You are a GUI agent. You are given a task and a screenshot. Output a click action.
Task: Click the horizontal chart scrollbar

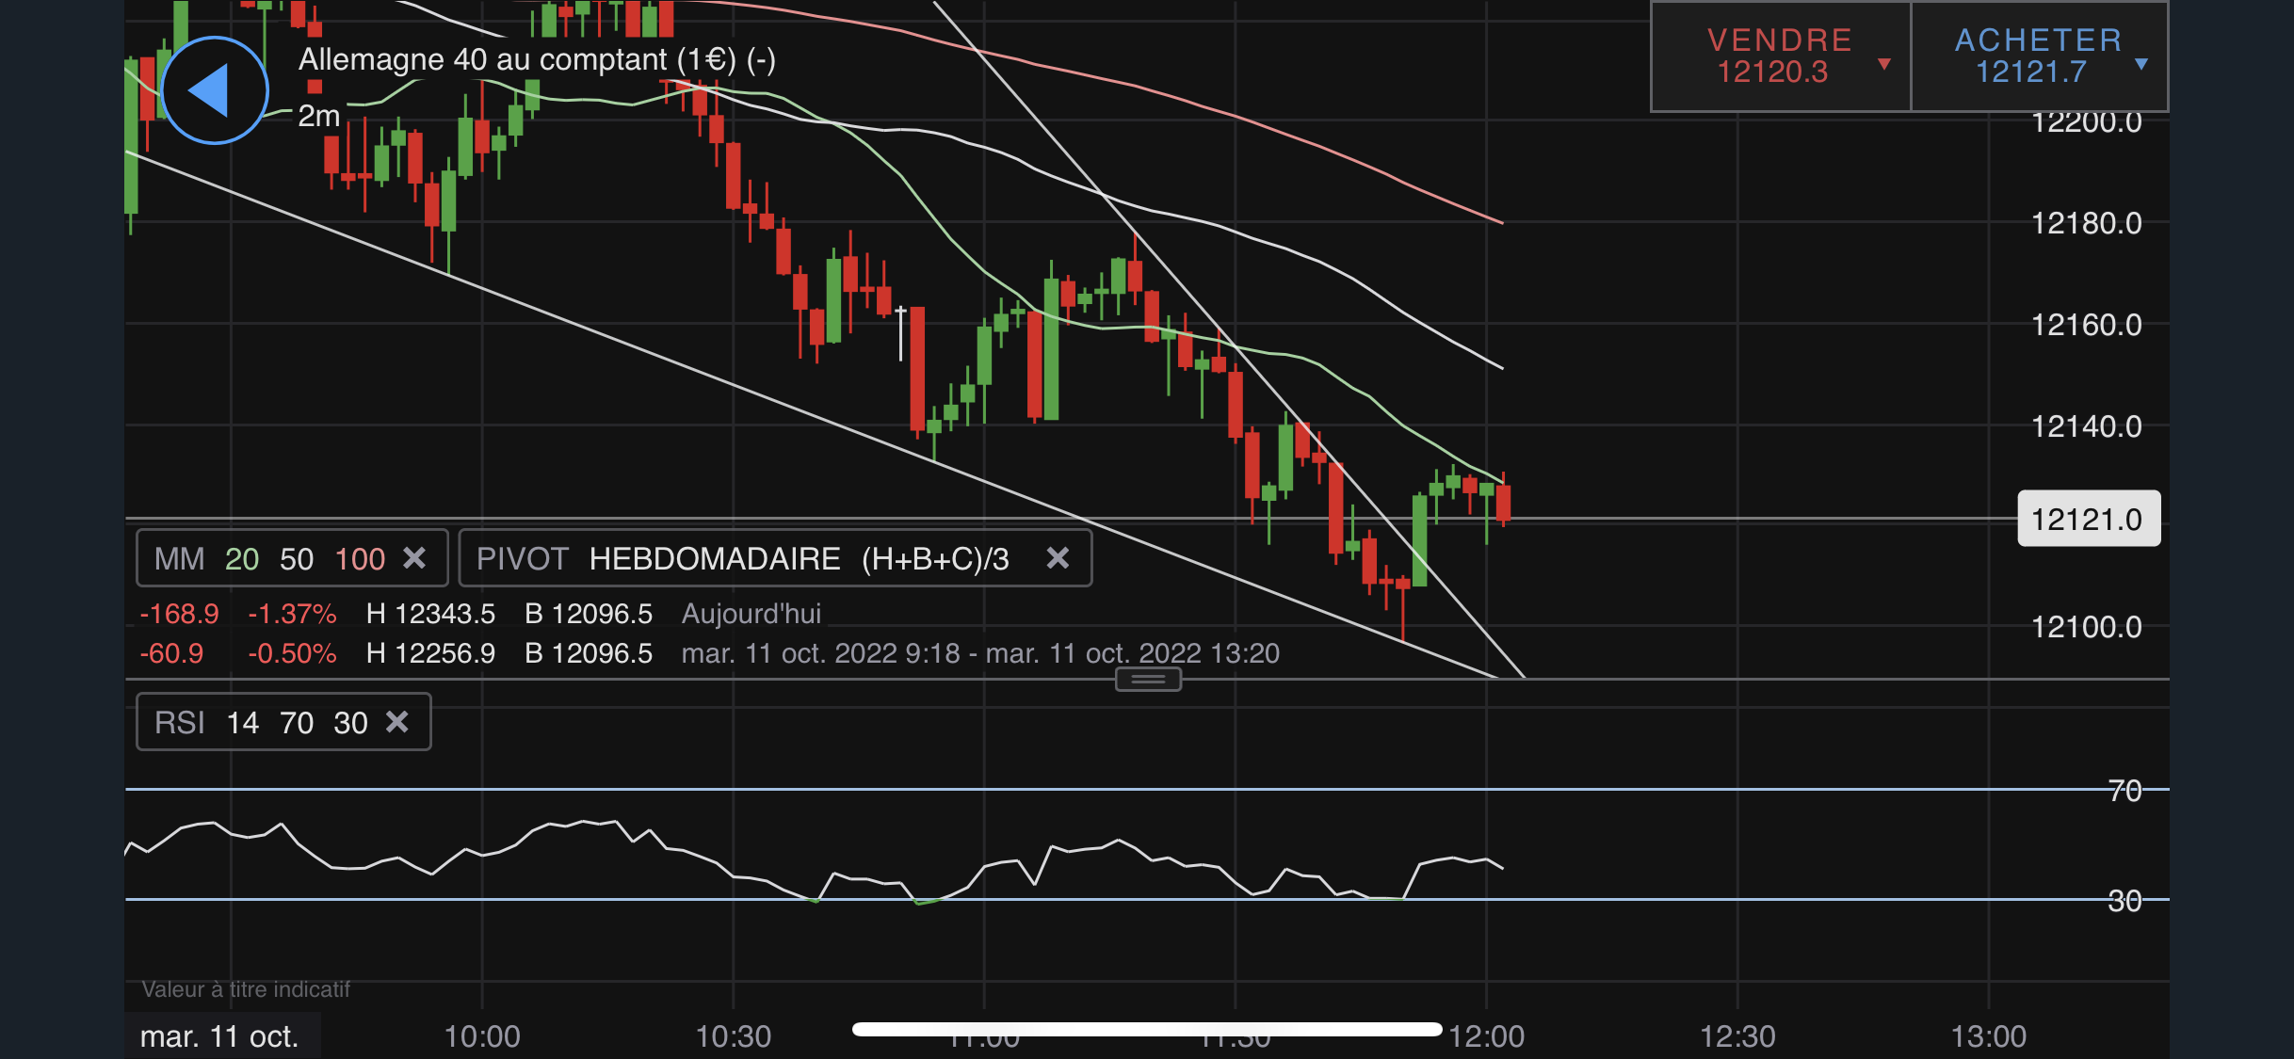coord(1147,1029)
